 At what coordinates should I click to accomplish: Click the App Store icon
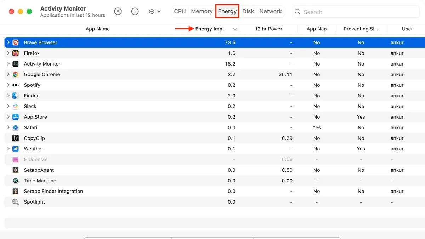coord(16,117)
